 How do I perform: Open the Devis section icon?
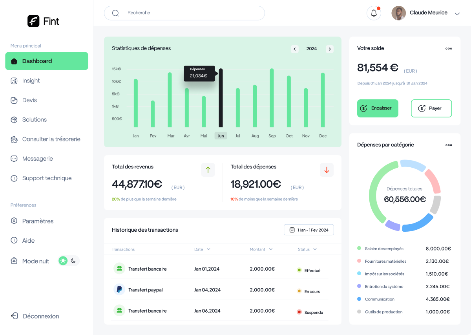14,100
